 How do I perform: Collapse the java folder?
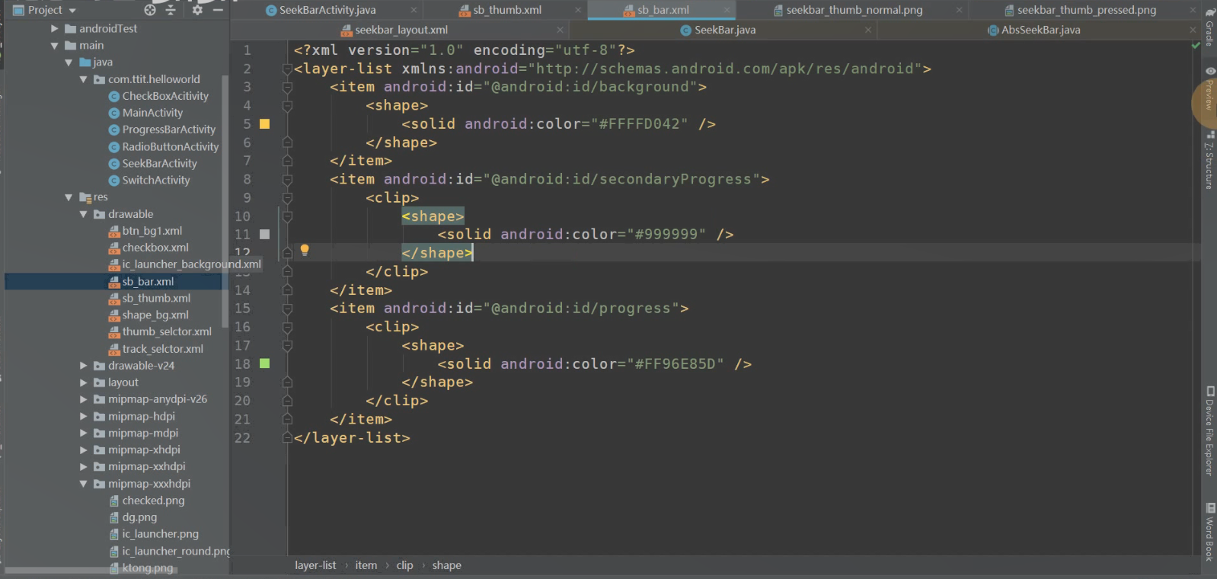coord(69,62)
